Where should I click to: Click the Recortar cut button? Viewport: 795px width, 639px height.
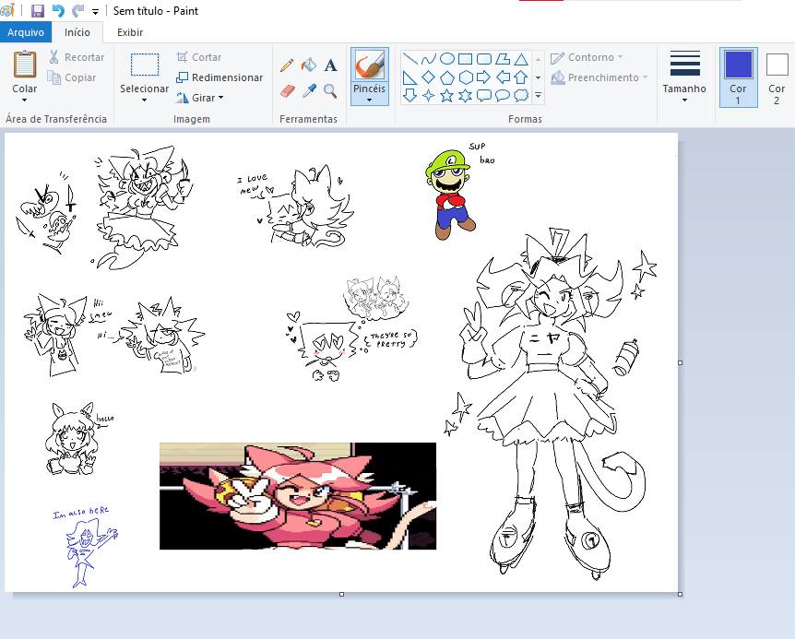click(77, 57)
